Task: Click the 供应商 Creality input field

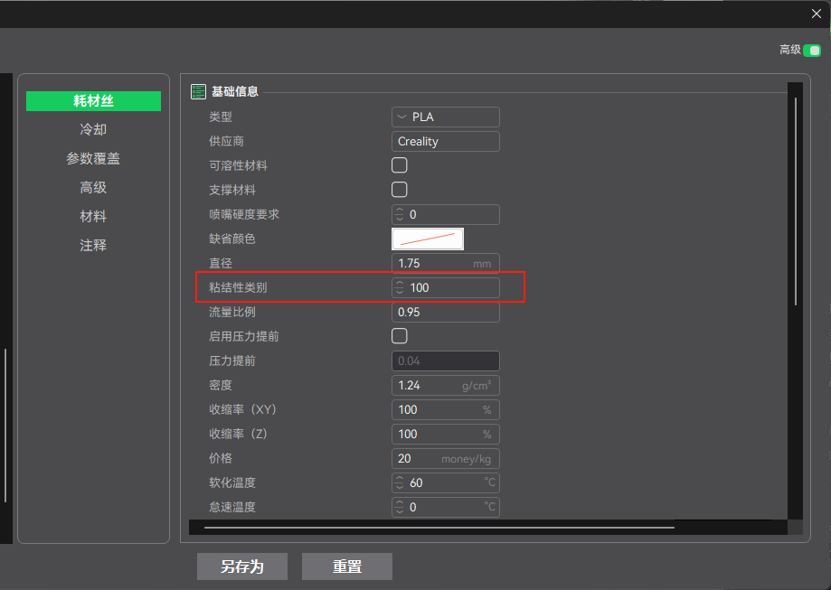Action: [445, 141]
